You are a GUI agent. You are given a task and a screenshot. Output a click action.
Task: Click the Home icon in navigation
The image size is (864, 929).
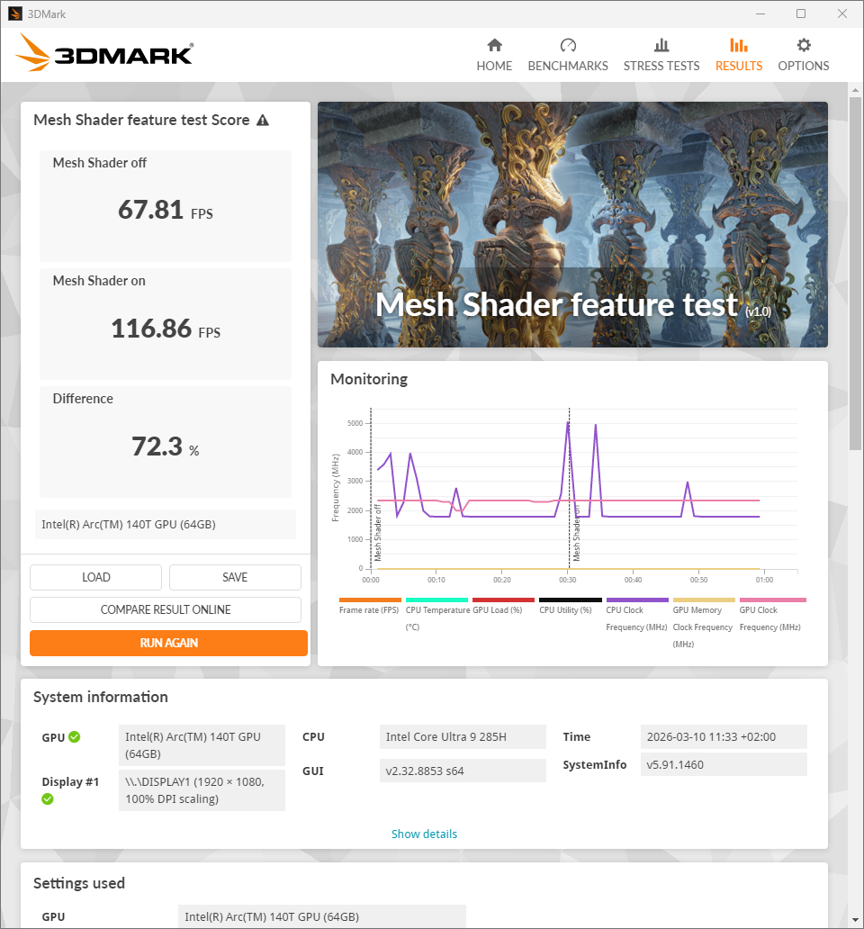coord(494,45)
